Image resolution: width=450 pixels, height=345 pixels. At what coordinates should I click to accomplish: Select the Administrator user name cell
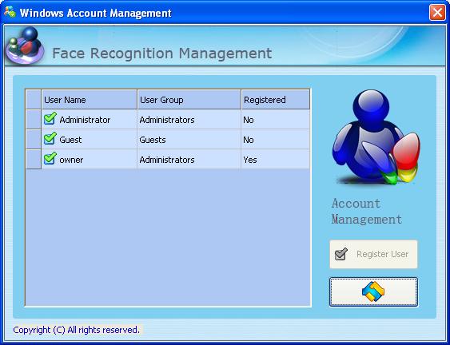[x=90, y=119]
